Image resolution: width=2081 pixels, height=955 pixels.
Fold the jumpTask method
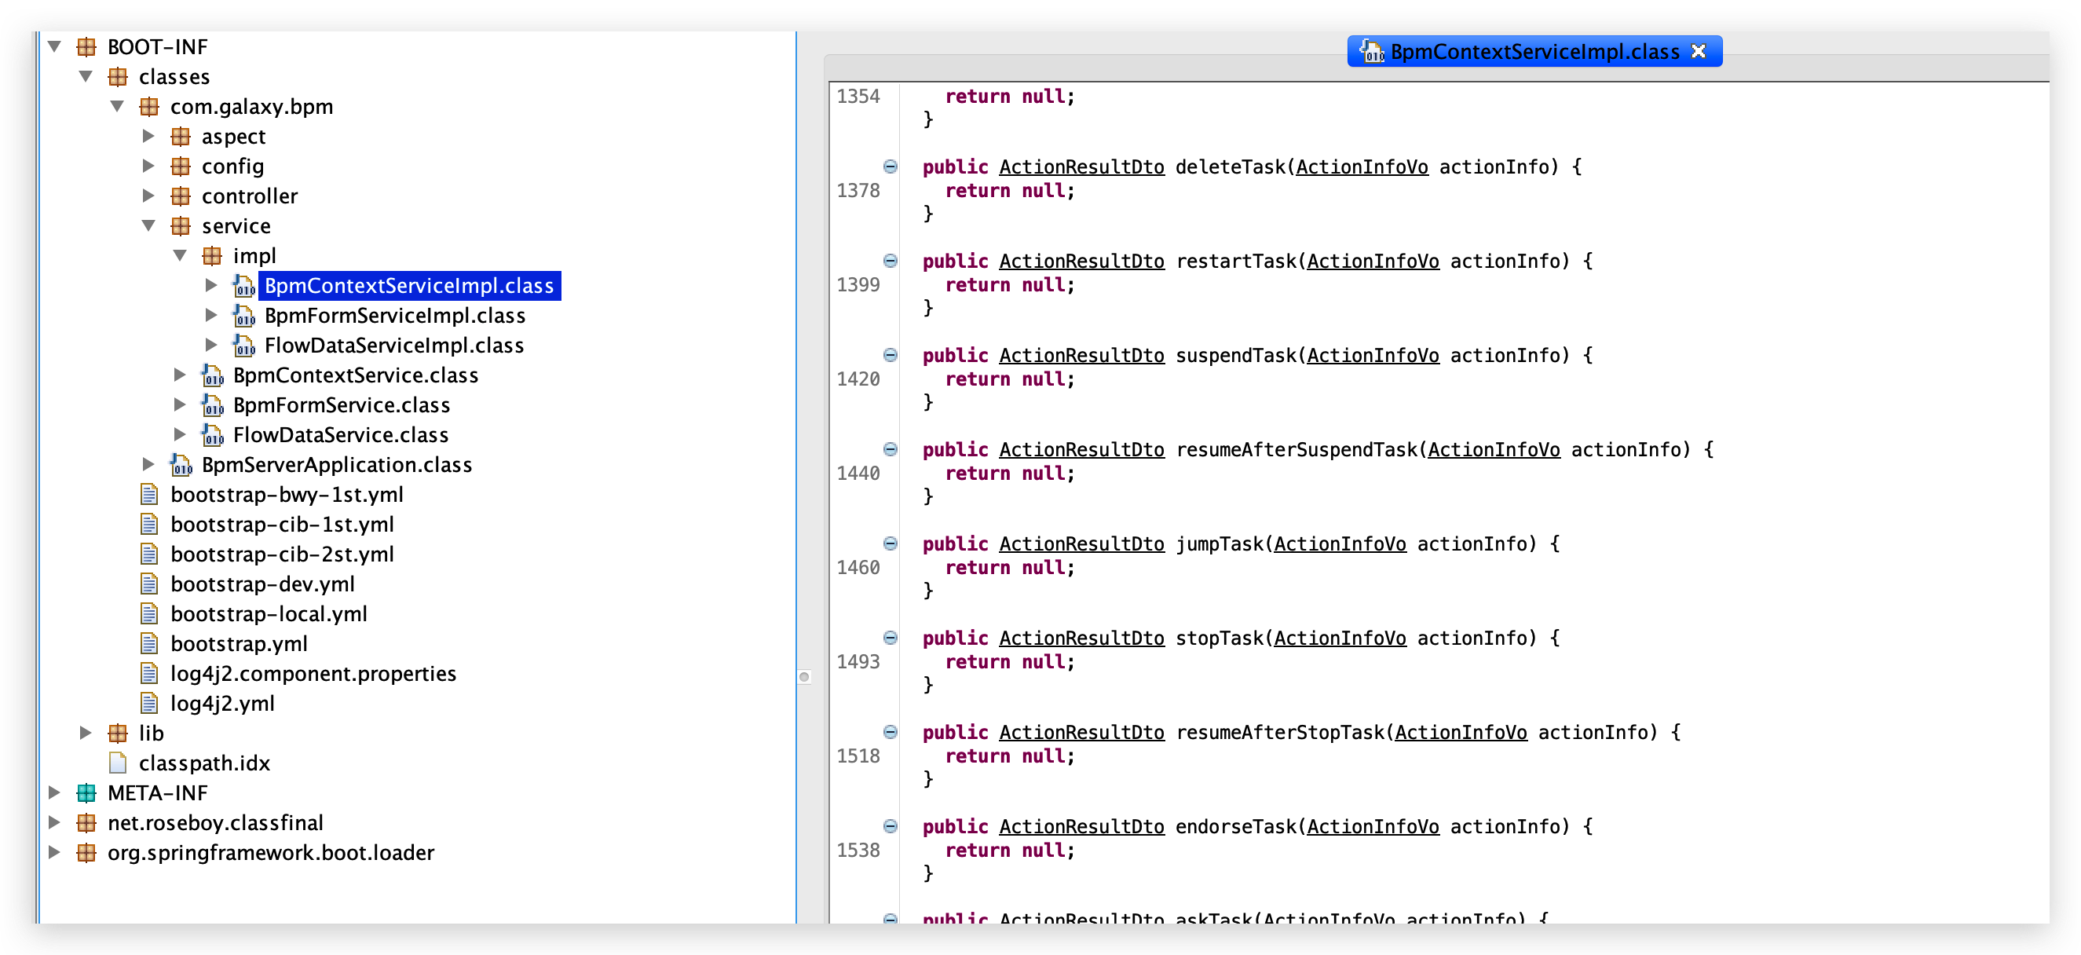891,544
